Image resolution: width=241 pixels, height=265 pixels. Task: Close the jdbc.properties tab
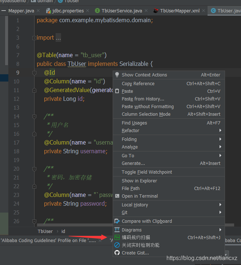(88, 11)
